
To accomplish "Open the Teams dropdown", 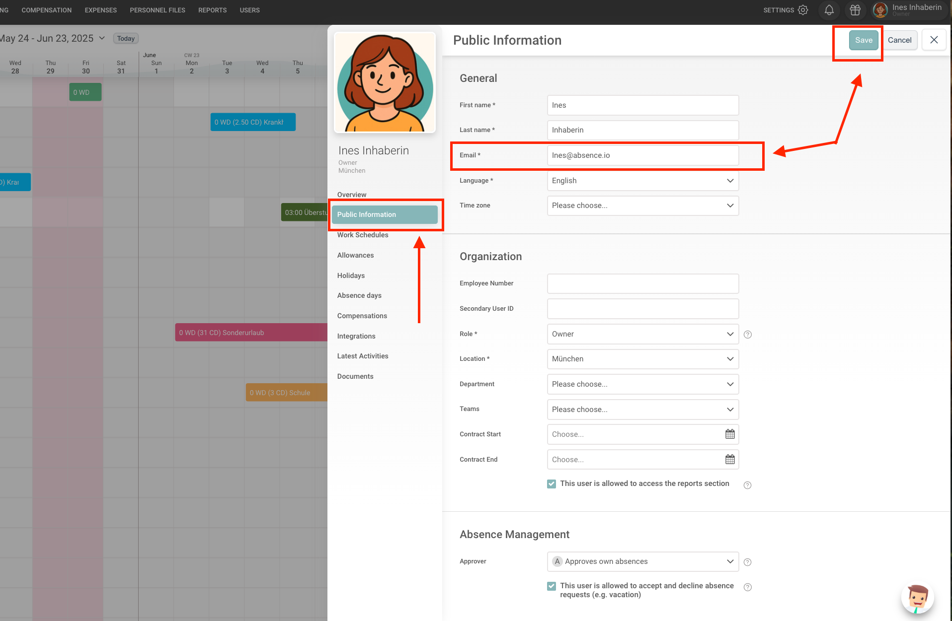I will pyautogui.click(x=643, y=410).
